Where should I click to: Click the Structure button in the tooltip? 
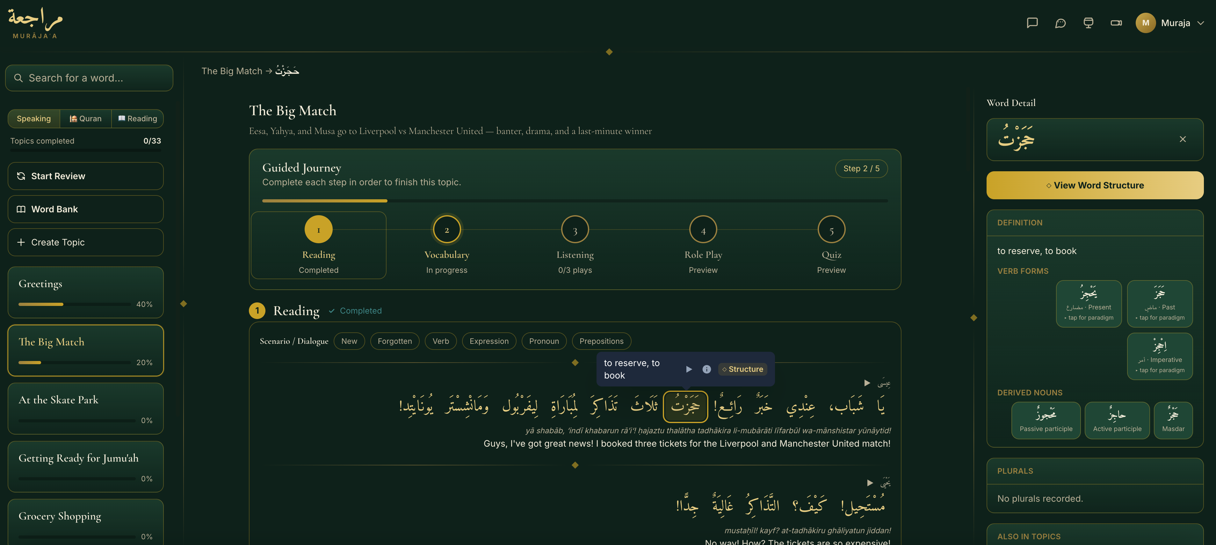point(742,369)
